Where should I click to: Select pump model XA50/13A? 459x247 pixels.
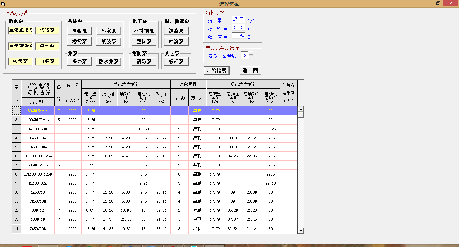point(38,138)
